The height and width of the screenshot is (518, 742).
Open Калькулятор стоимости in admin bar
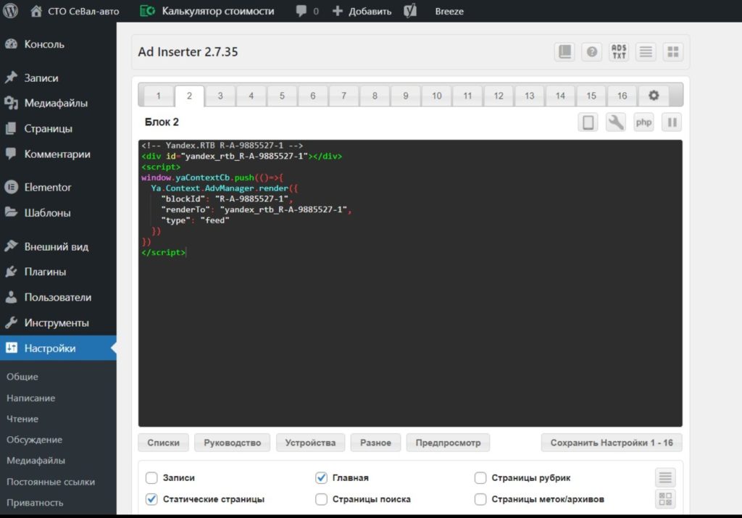[x=207, y=11]
